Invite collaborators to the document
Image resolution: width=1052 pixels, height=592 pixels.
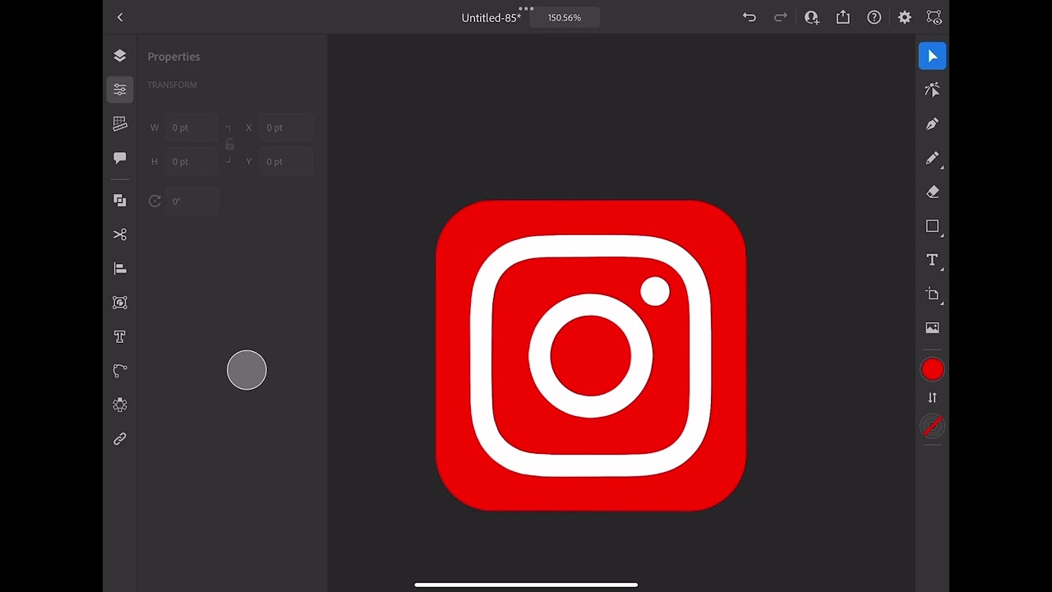812,17
